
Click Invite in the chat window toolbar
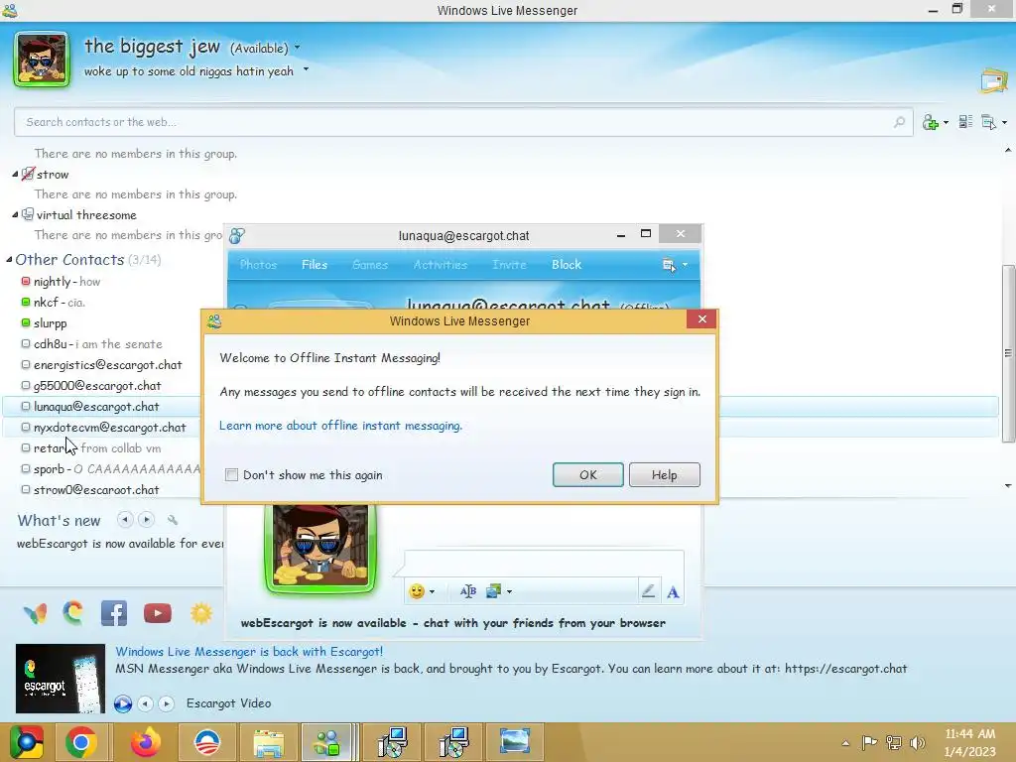(x=509, y=264)
